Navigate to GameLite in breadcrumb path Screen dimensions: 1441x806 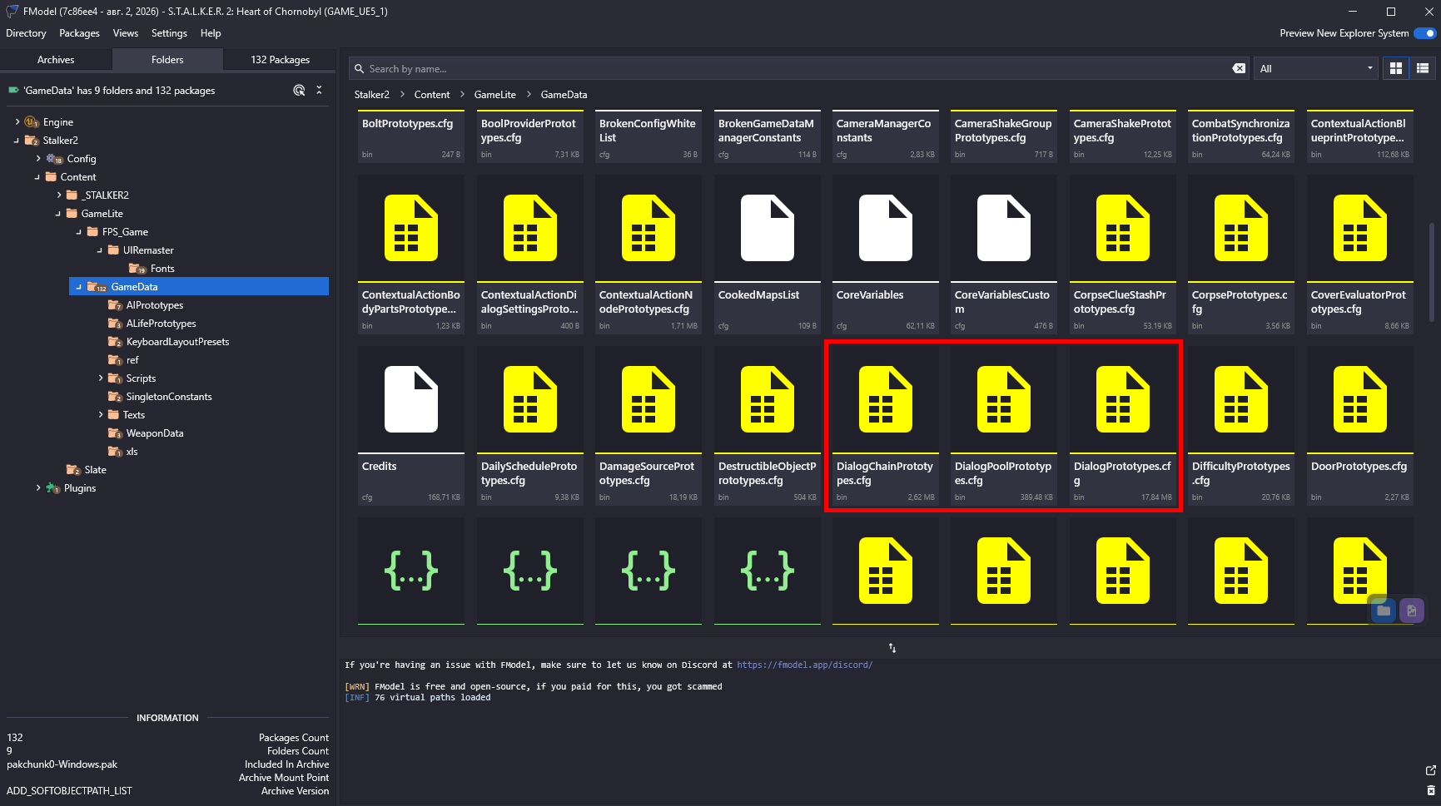(x=494, y=95)
